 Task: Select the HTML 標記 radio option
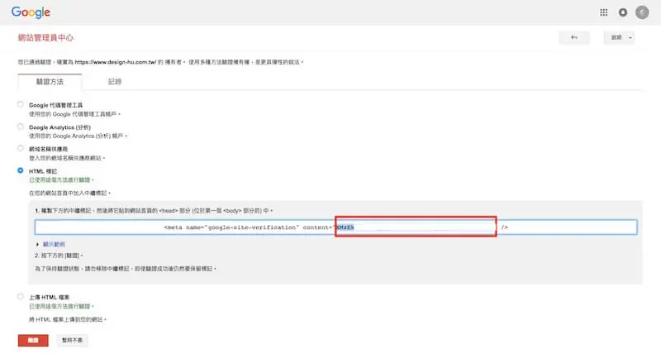tap(20, 170)
